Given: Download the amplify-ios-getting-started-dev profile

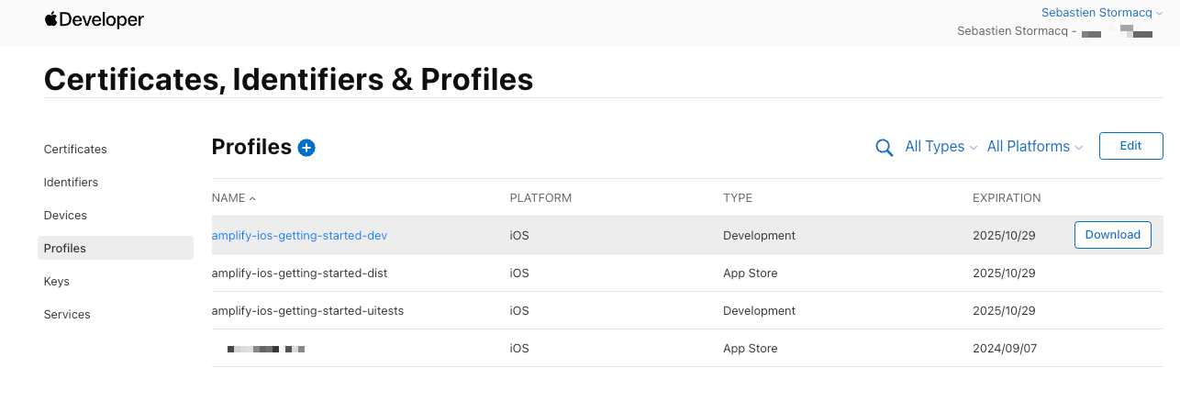Looking at the screenshot, I should [x=1112, y=235].
